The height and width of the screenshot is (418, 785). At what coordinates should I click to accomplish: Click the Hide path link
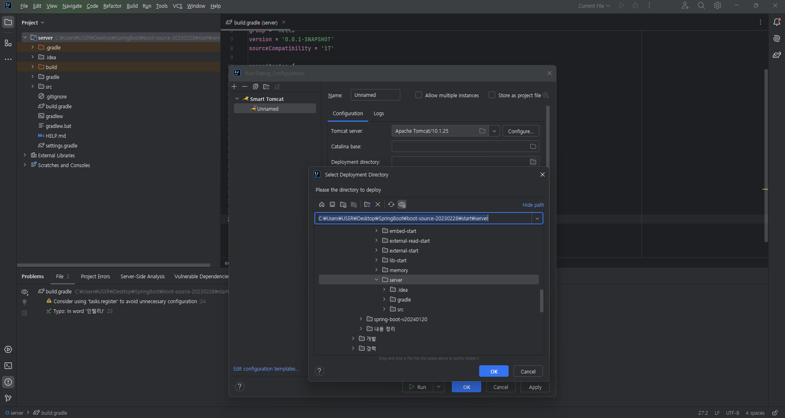click(533, 205)
